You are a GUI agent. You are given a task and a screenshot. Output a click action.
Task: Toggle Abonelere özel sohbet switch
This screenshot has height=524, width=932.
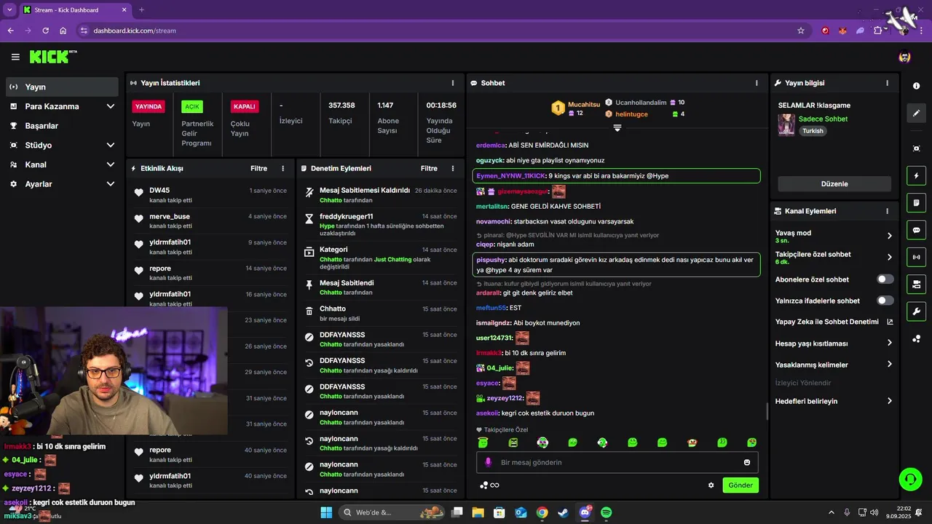point(885,279)
